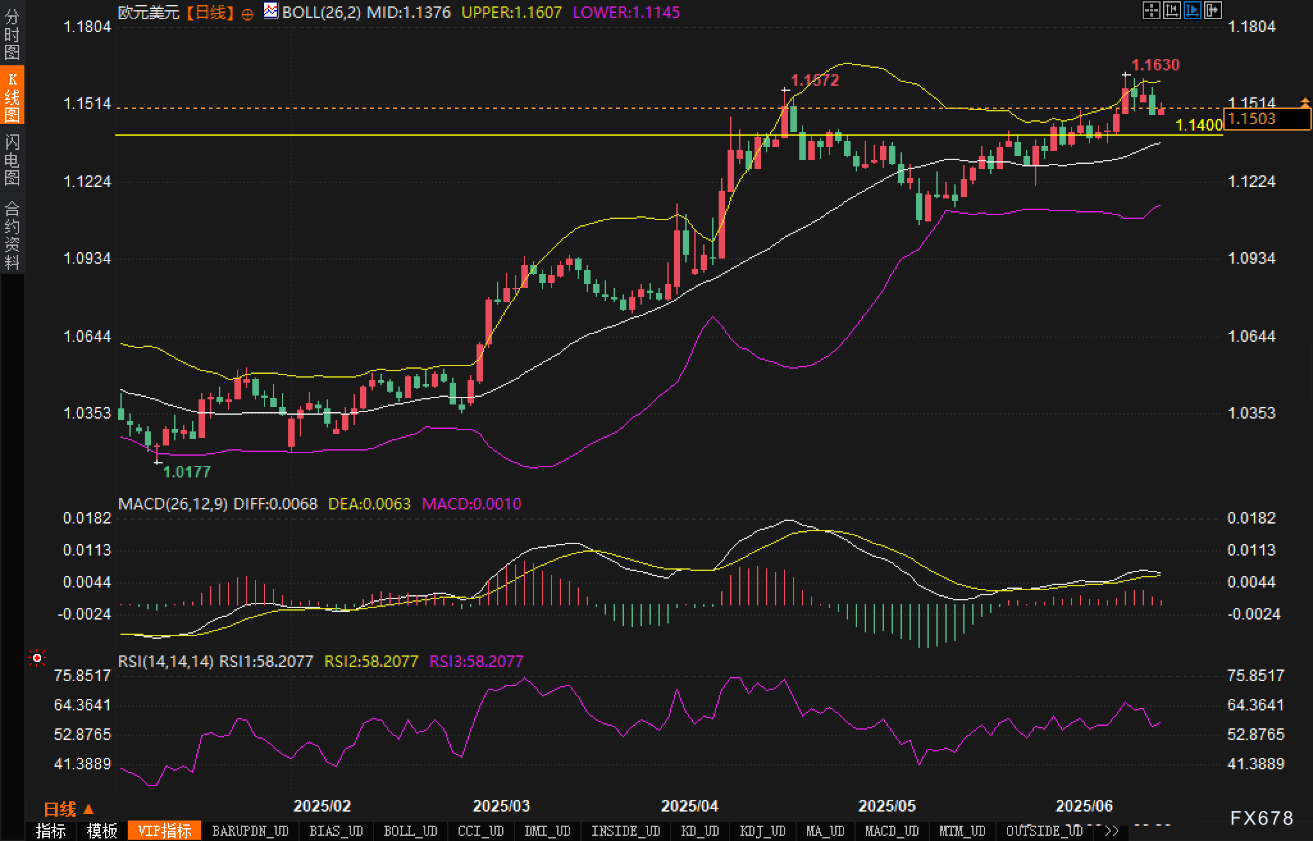Expand more indicators with >> arrow

tap(1112, 831)
